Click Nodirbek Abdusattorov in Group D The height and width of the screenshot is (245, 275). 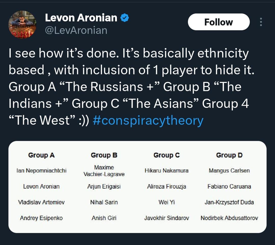229,218
